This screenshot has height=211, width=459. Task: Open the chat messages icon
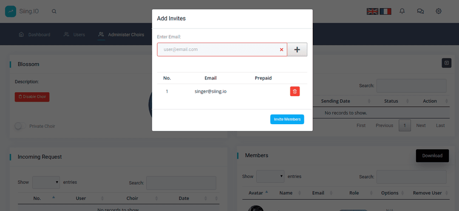pyautogui.click(x=420, y=11)
